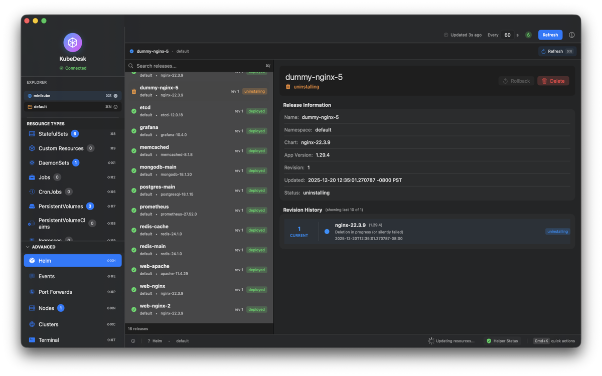This screenshot has height=376, width=602.
Task: Select the Jobs briefcase icon
Action: tap(32, 177)
